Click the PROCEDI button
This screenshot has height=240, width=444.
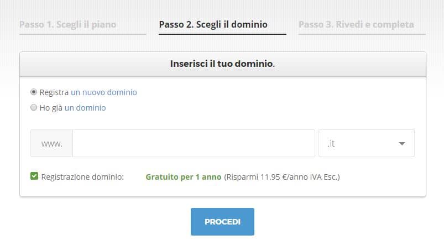click(x=222, y=222)
